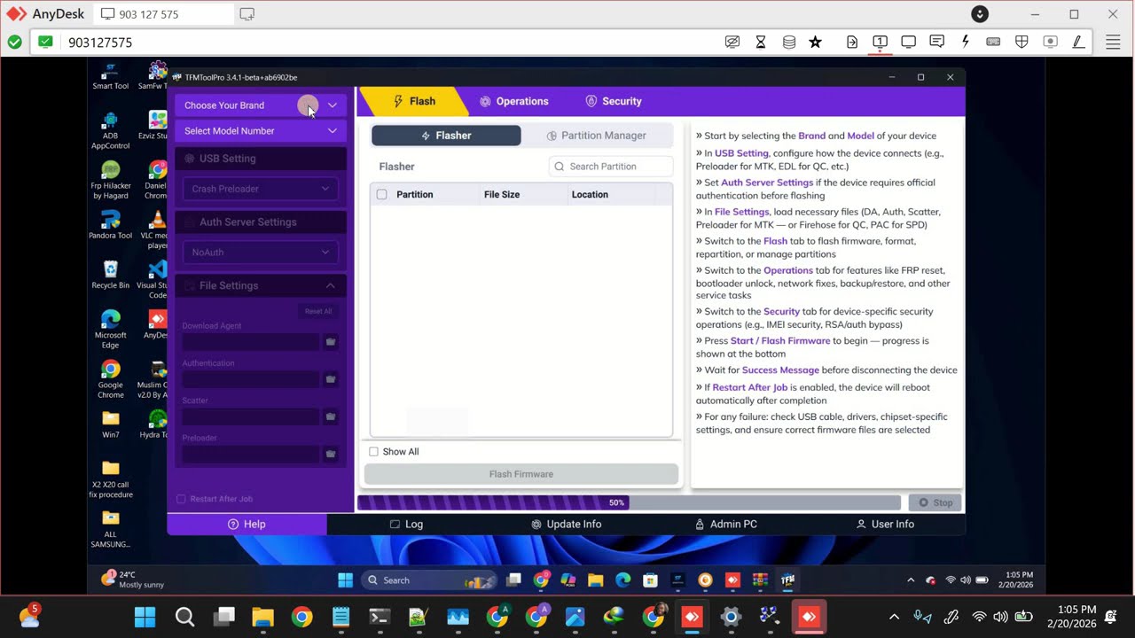Image resolution: width=1135 pixels, height=638 pixels.
Task: Click the 50% progress bar
Action: (629, 502)
